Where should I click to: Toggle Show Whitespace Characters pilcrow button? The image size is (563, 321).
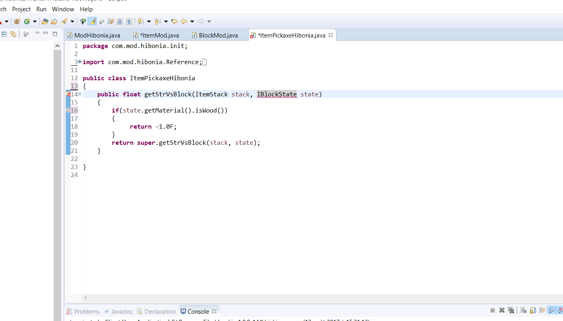[x=129, y=21]
